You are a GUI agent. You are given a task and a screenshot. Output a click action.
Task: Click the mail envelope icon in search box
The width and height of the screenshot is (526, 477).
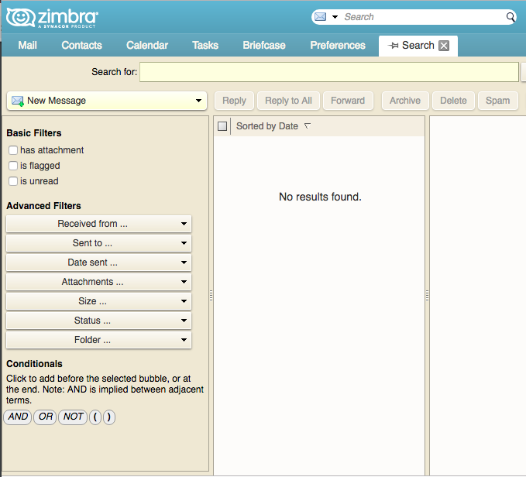click(321, 17)
